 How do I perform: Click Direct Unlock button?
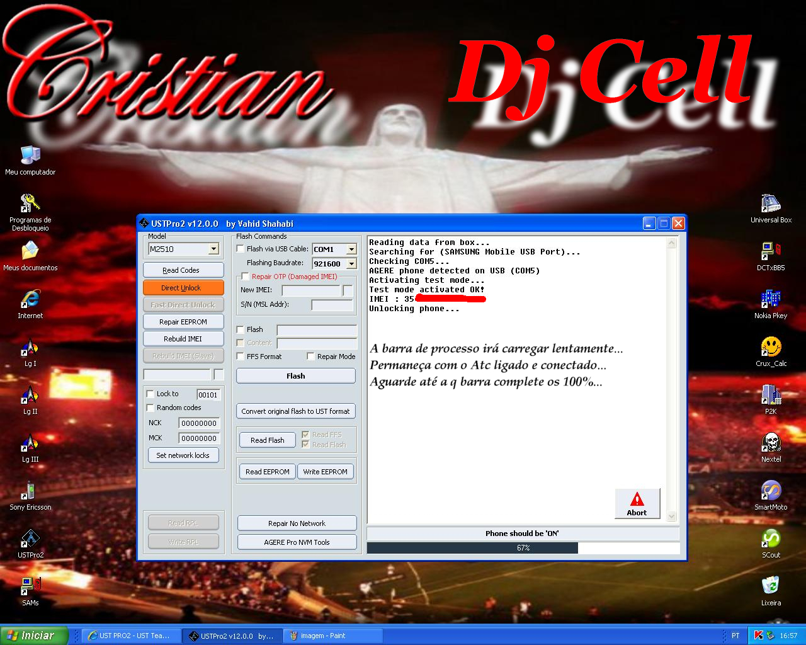(x=183, y=288)
